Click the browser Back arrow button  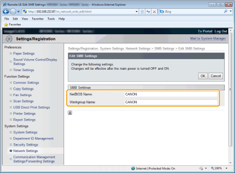pos(6,12)
